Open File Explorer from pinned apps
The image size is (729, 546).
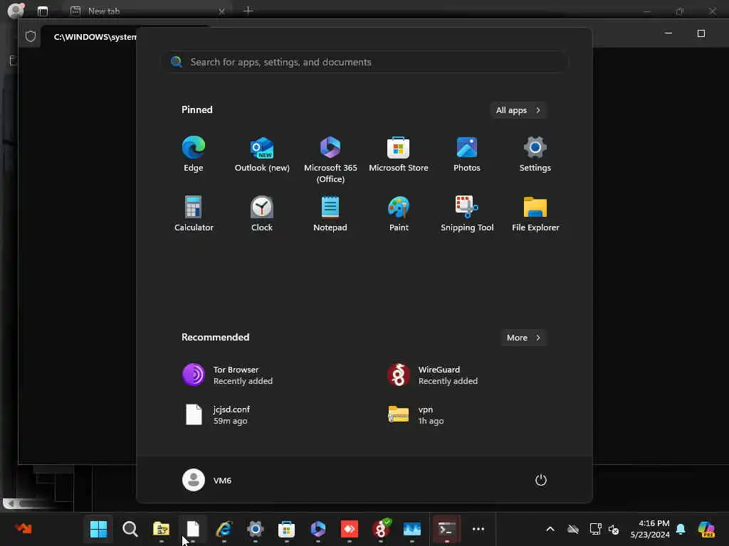click(535, 213)
